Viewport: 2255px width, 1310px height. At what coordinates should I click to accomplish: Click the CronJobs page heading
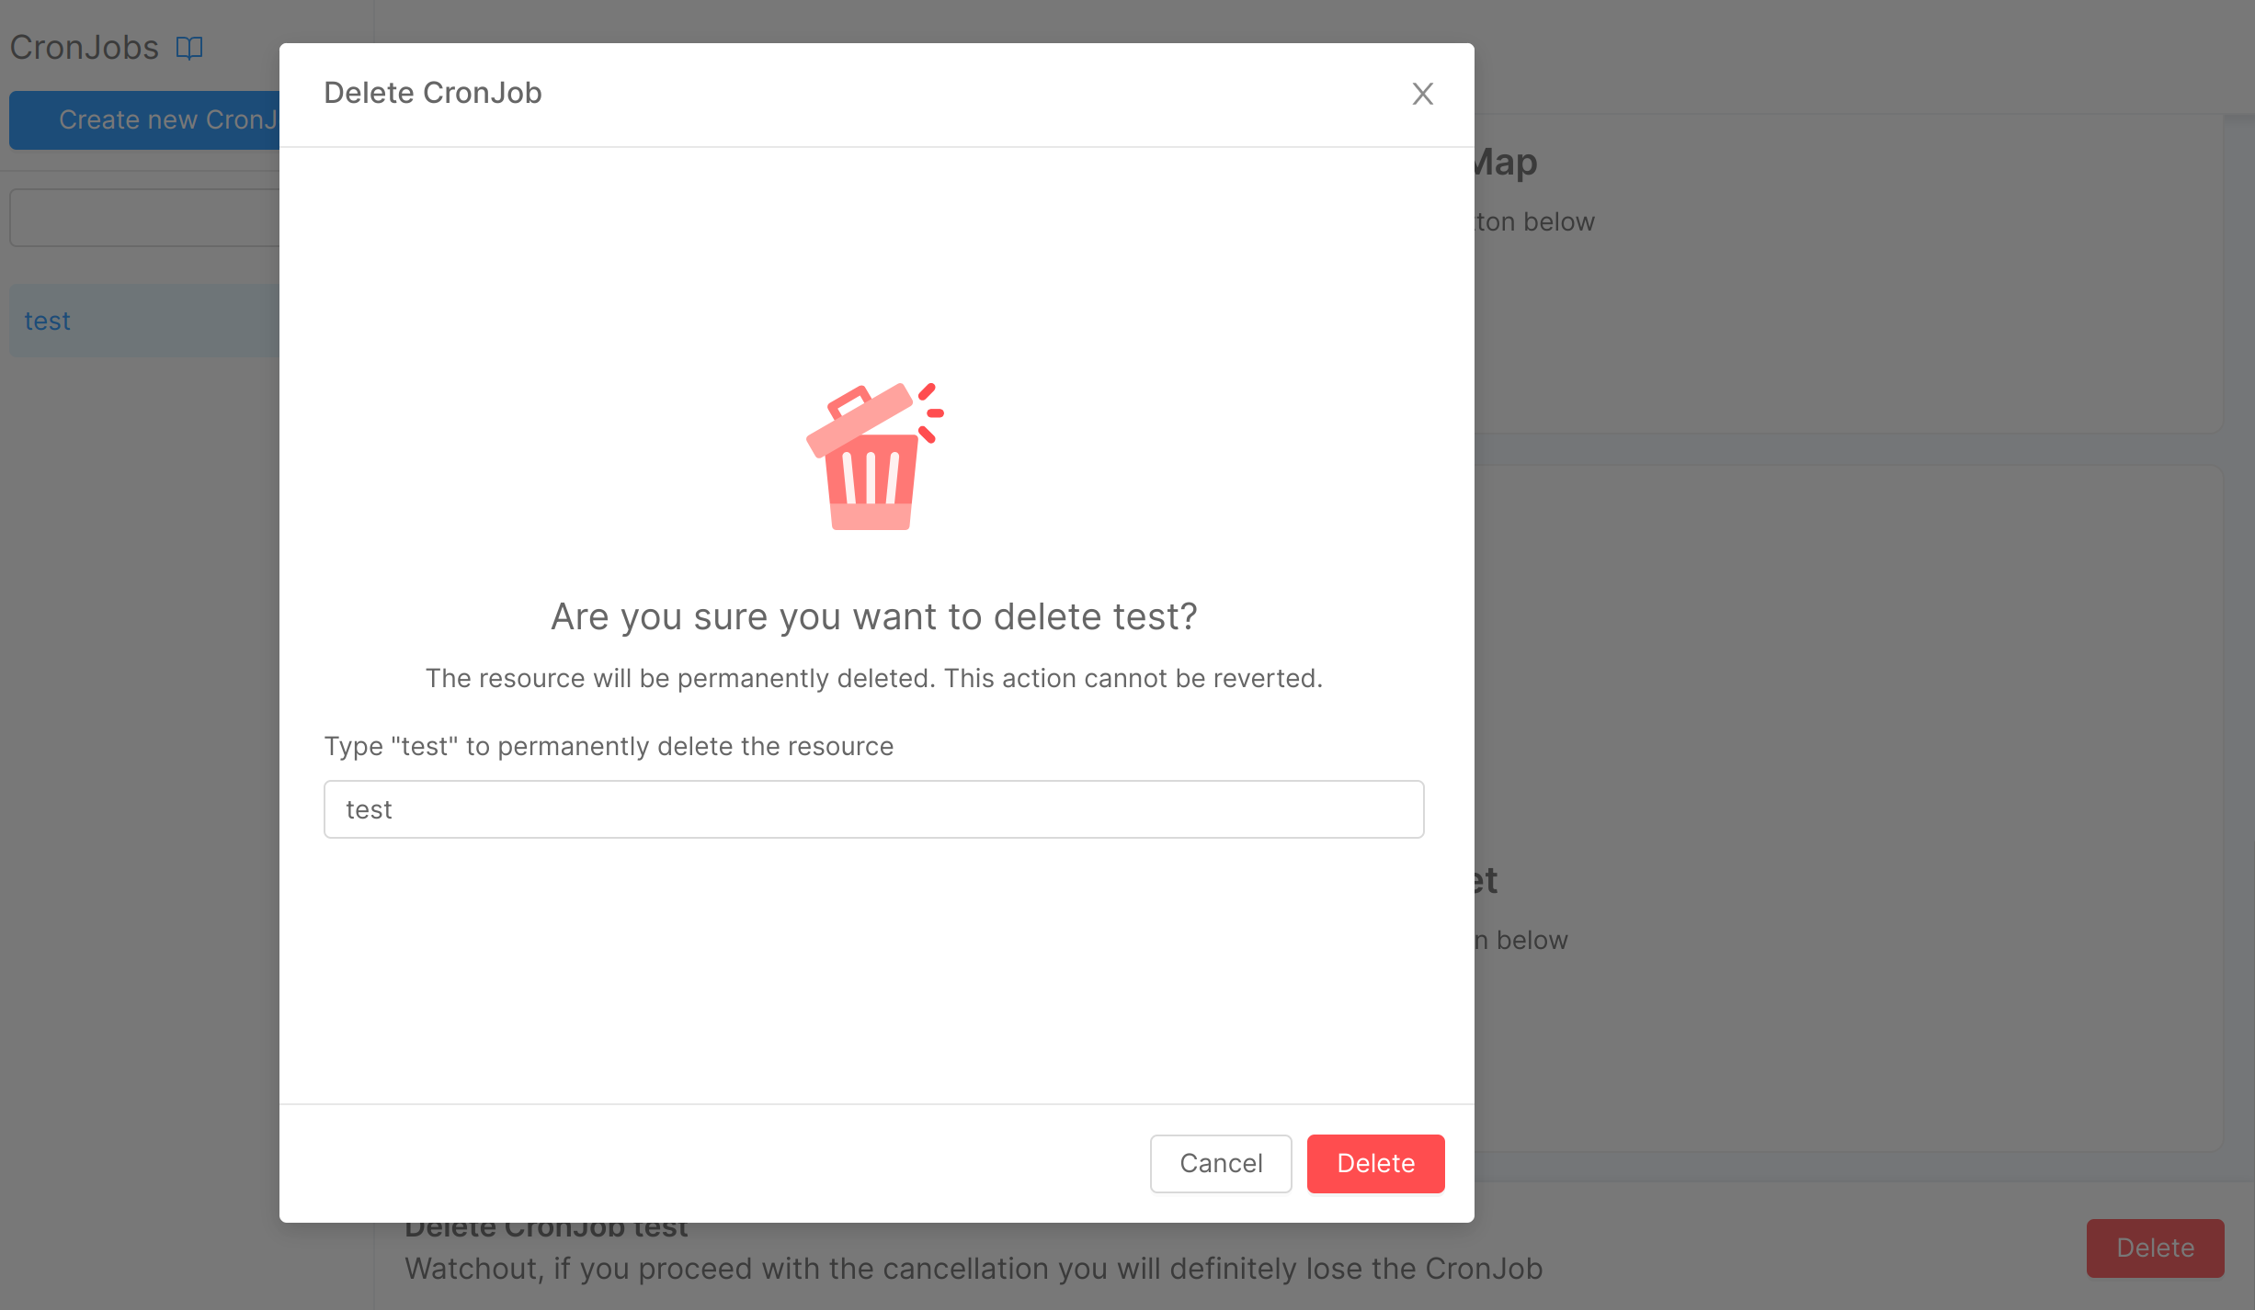coord(85,48)
